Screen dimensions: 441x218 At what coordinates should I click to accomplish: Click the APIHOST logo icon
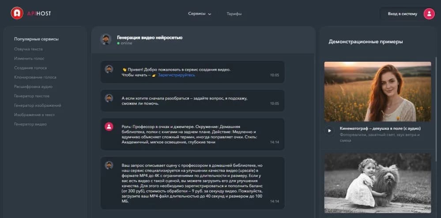[x=17, y=13]
